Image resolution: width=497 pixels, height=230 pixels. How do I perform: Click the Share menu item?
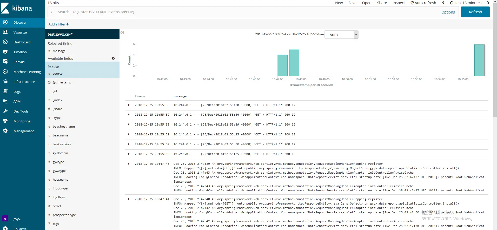[x=382, y=3]
